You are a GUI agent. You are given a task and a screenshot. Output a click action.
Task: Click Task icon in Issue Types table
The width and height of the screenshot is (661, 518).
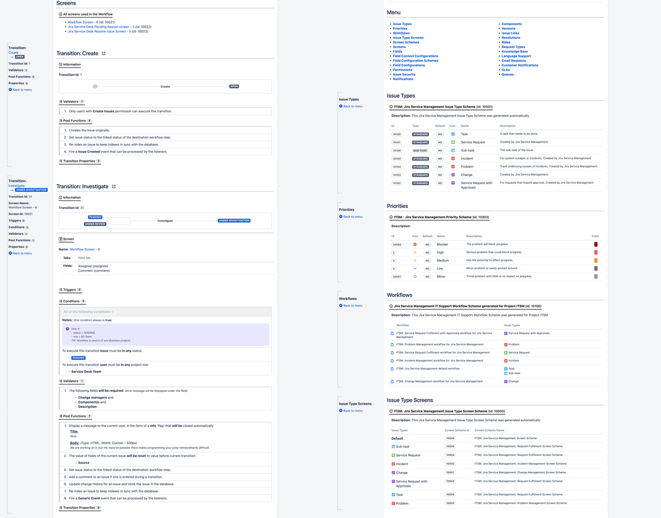tap(453, 134)
